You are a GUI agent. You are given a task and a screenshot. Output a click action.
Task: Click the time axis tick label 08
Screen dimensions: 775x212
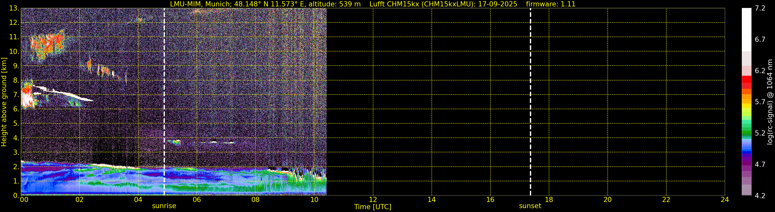point(255,199)
